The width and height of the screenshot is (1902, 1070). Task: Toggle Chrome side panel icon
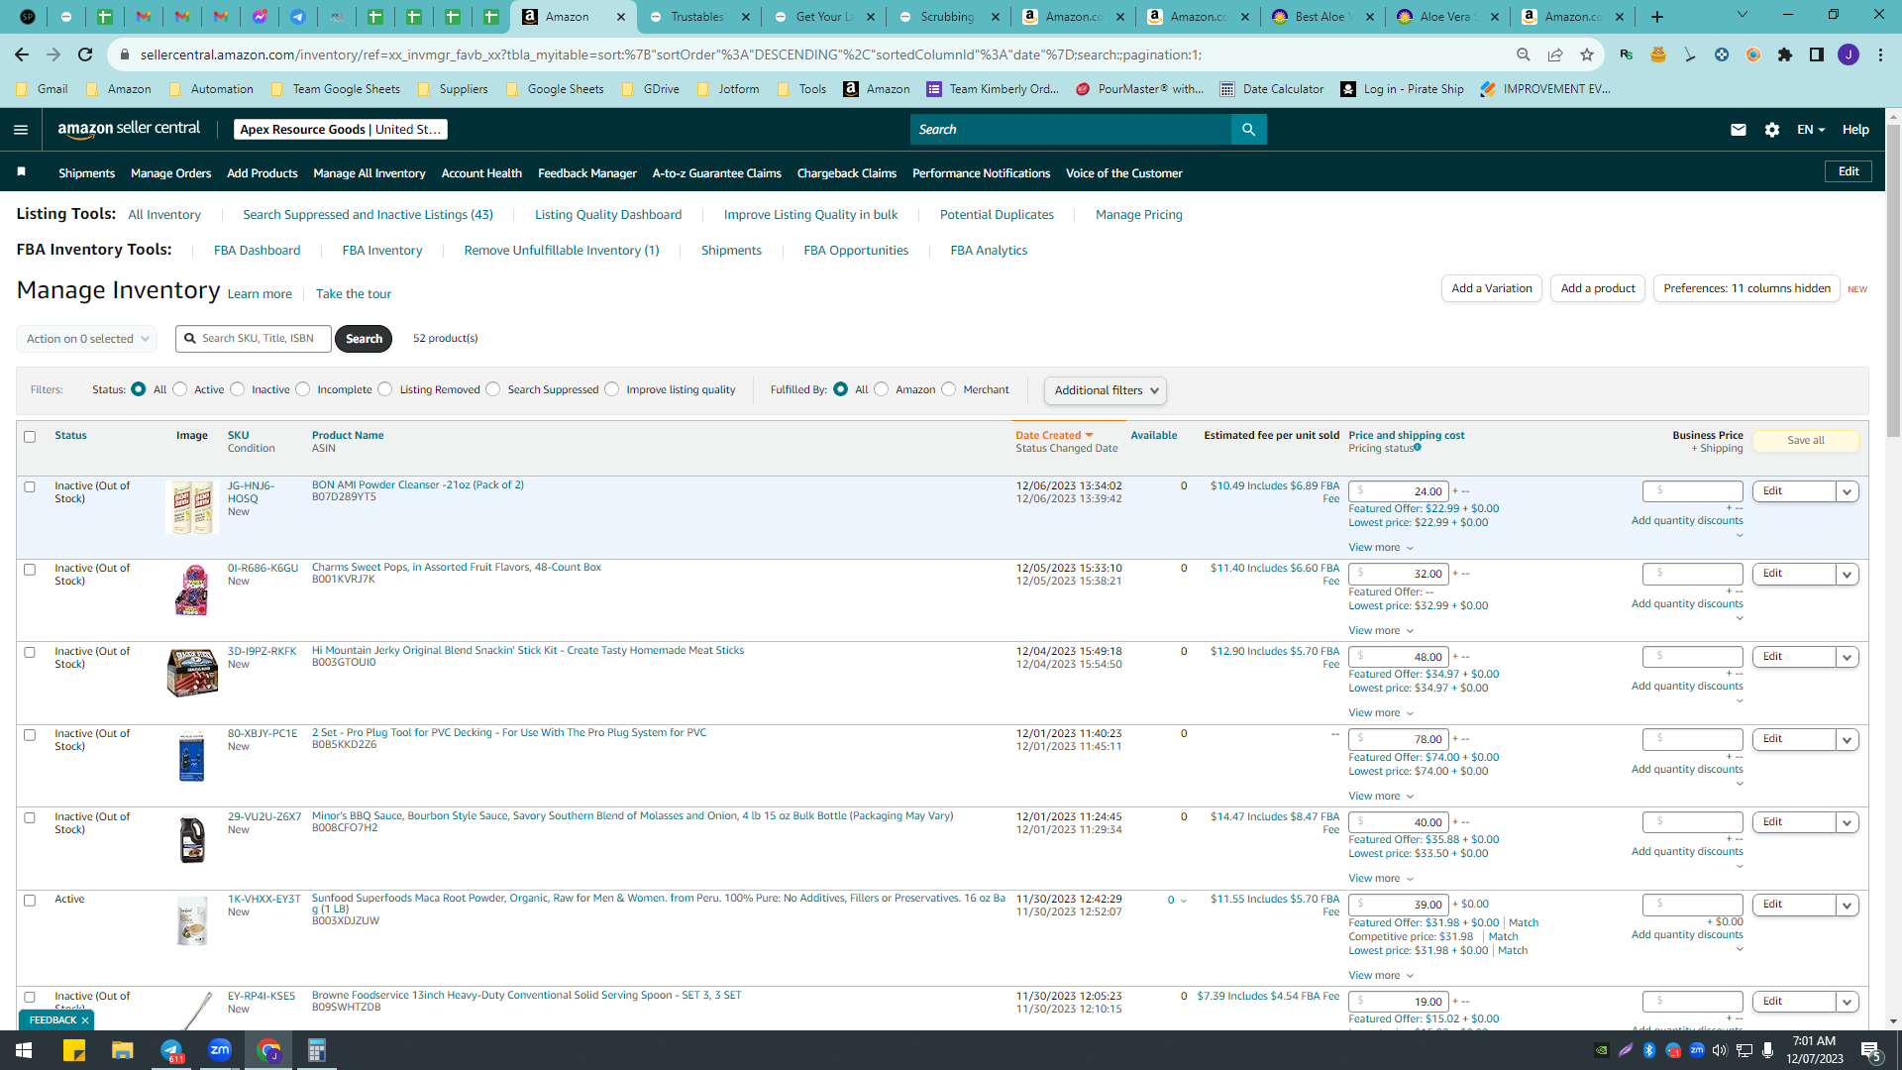1817,54
